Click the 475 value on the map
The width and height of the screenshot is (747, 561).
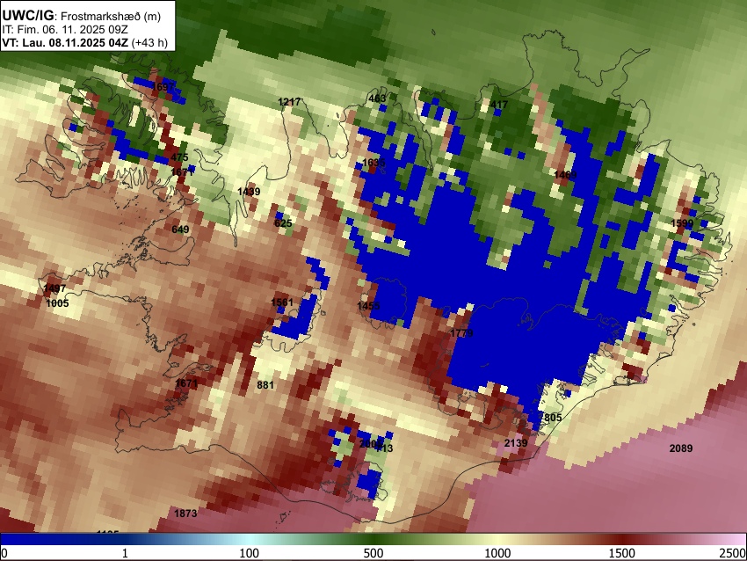[179, 157]
